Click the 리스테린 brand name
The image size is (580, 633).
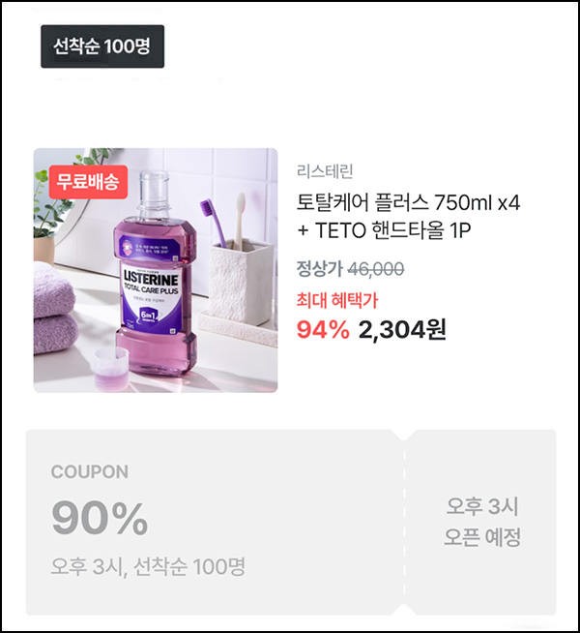click(x=325, y=171)
